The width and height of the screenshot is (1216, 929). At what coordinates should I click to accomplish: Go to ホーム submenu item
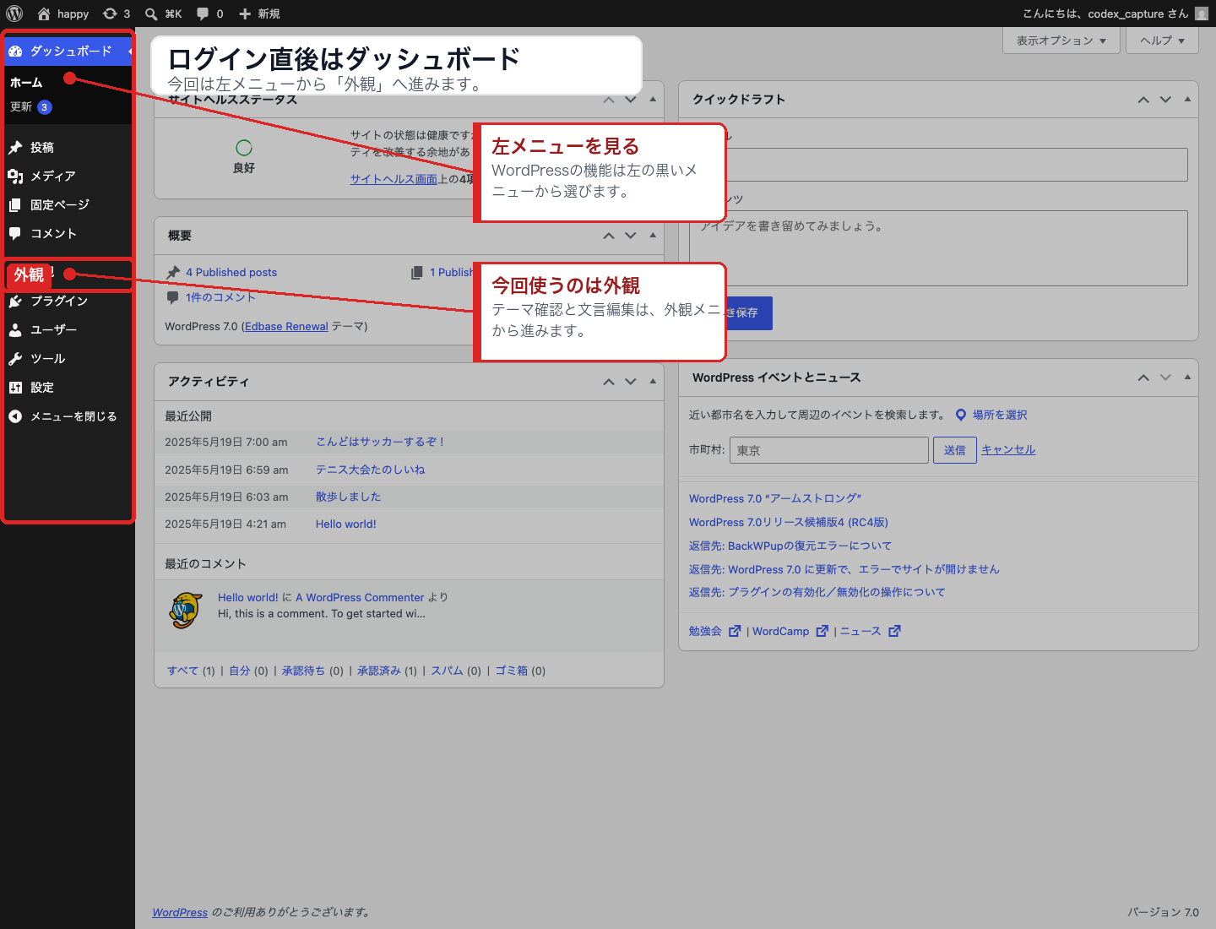[26, 83]
